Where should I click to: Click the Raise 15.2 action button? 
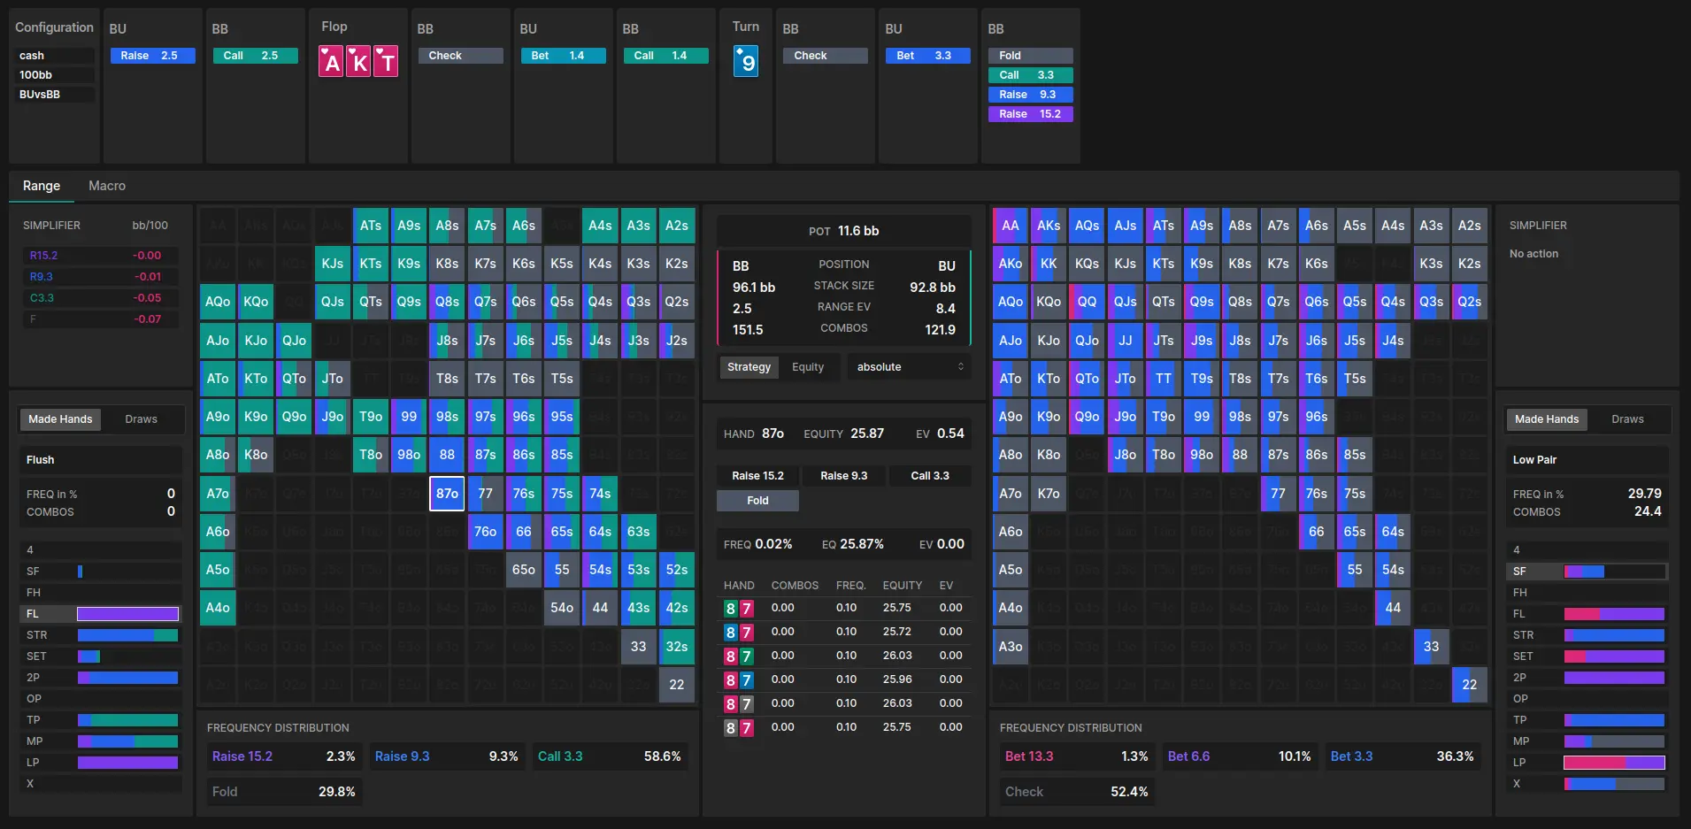(757, 475)
